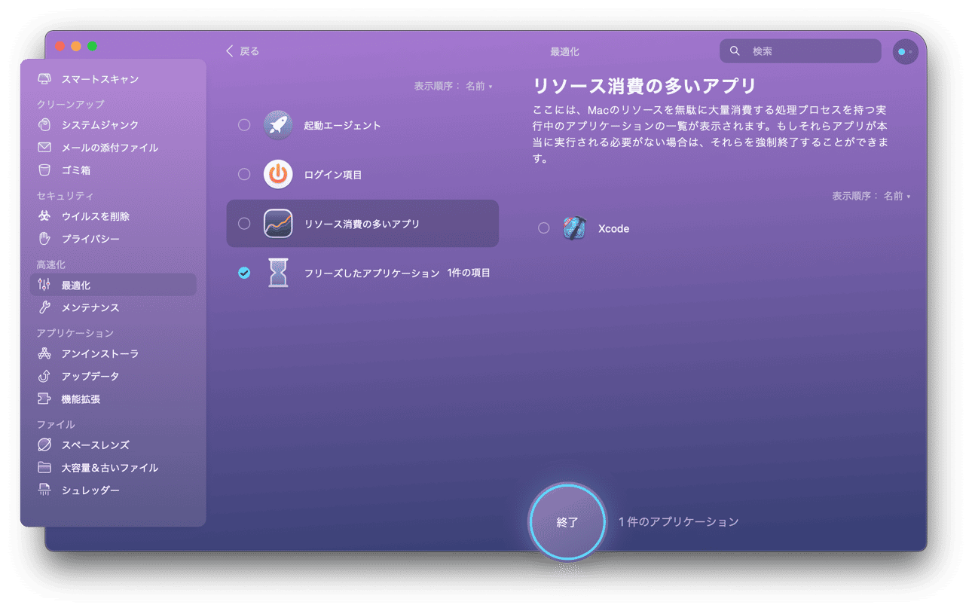Open the assistant dot button at top right
The height and width of the screenshot is (611, 972).
click(905, 52)
